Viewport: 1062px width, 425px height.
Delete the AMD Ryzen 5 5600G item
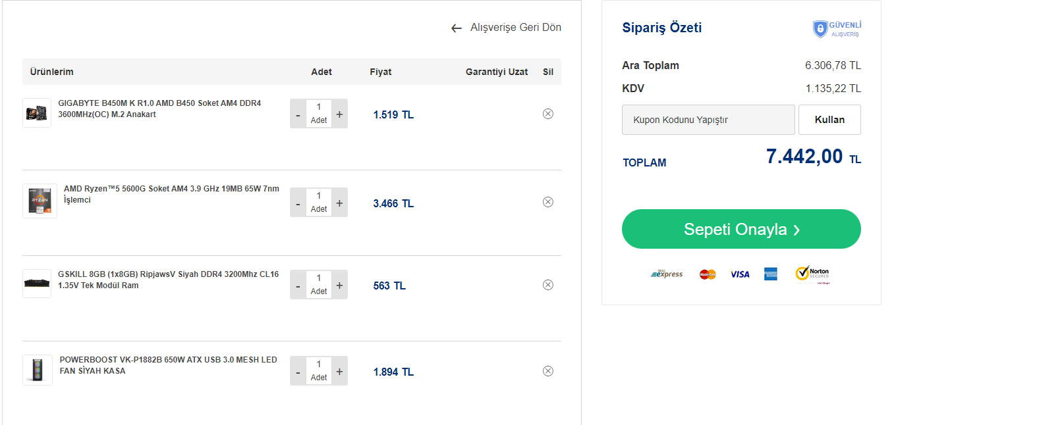[x=547, y=202]
